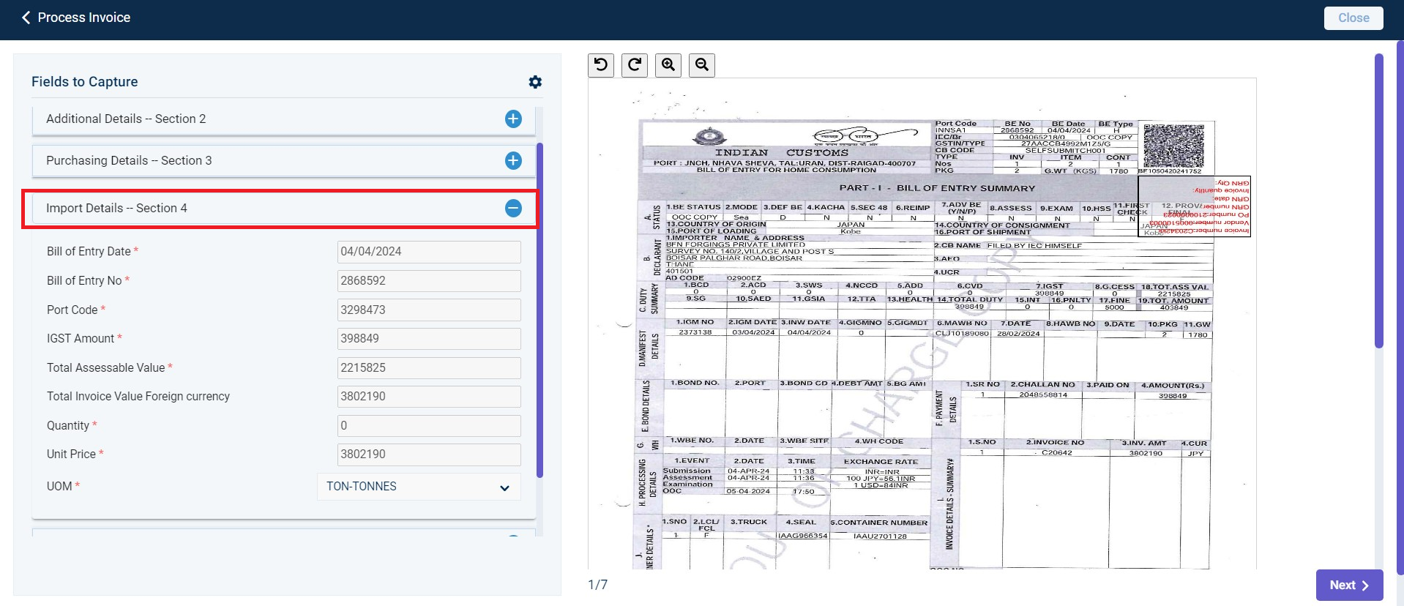1404x606 pixels.
Task: Expand Additional Details Section 2
Action: [513, 119]
